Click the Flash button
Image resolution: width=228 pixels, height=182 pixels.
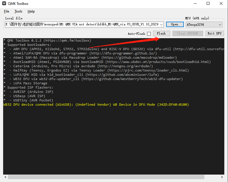(x=161, y=33)
